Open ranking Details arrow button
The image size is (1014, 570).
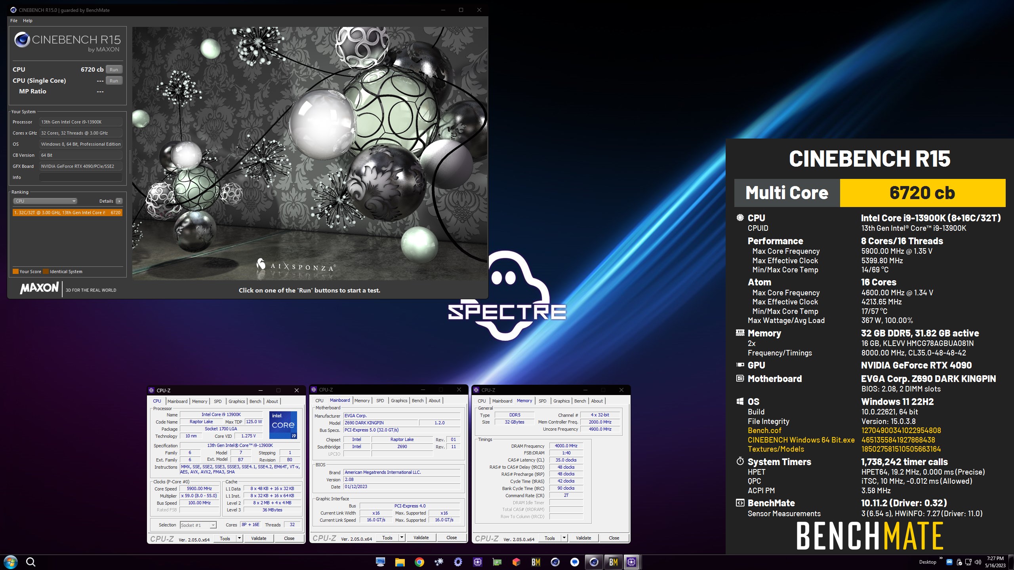click(x=119, y=201)
